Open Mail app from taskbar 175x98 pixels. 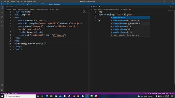click(x=60, y=96)
